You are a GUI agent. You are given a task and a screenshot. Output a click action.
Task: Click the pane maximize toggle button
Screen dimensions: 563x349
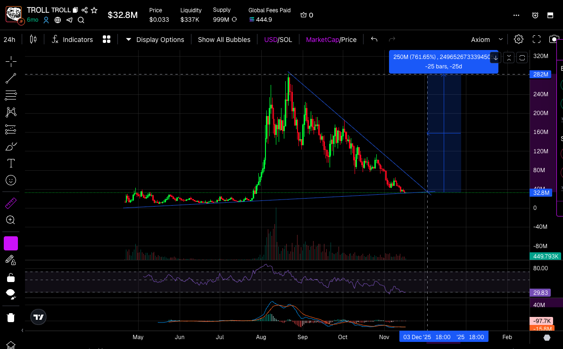(522, 58)
